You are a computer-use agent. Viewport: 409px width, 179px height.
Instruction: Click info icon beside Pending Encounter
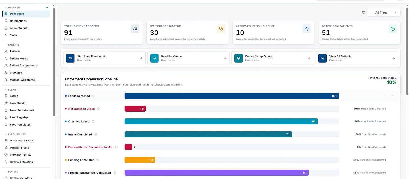tap(97, 160)
